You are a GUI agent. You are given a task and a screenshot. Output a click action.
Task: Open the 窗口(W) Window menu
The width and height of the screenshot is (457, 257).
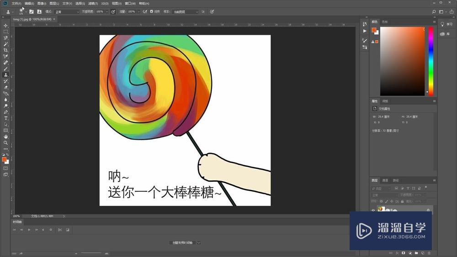pyautogui.click(x=130, y=4)
